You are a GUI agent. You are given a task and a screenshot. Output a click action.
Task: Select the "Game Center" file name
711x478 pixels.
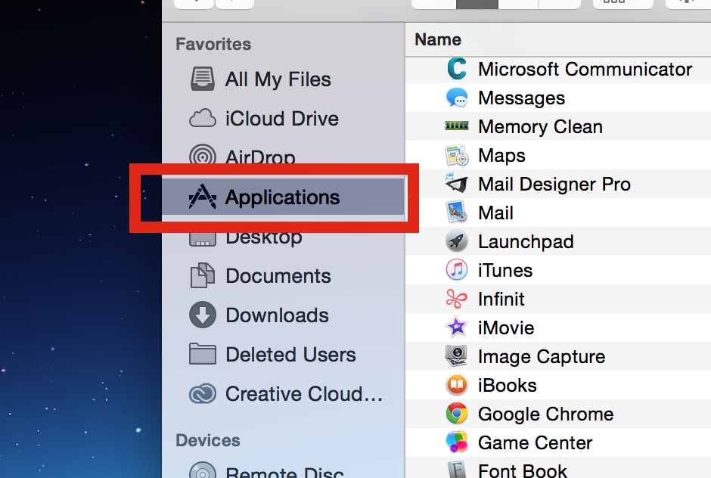point(535,442)
